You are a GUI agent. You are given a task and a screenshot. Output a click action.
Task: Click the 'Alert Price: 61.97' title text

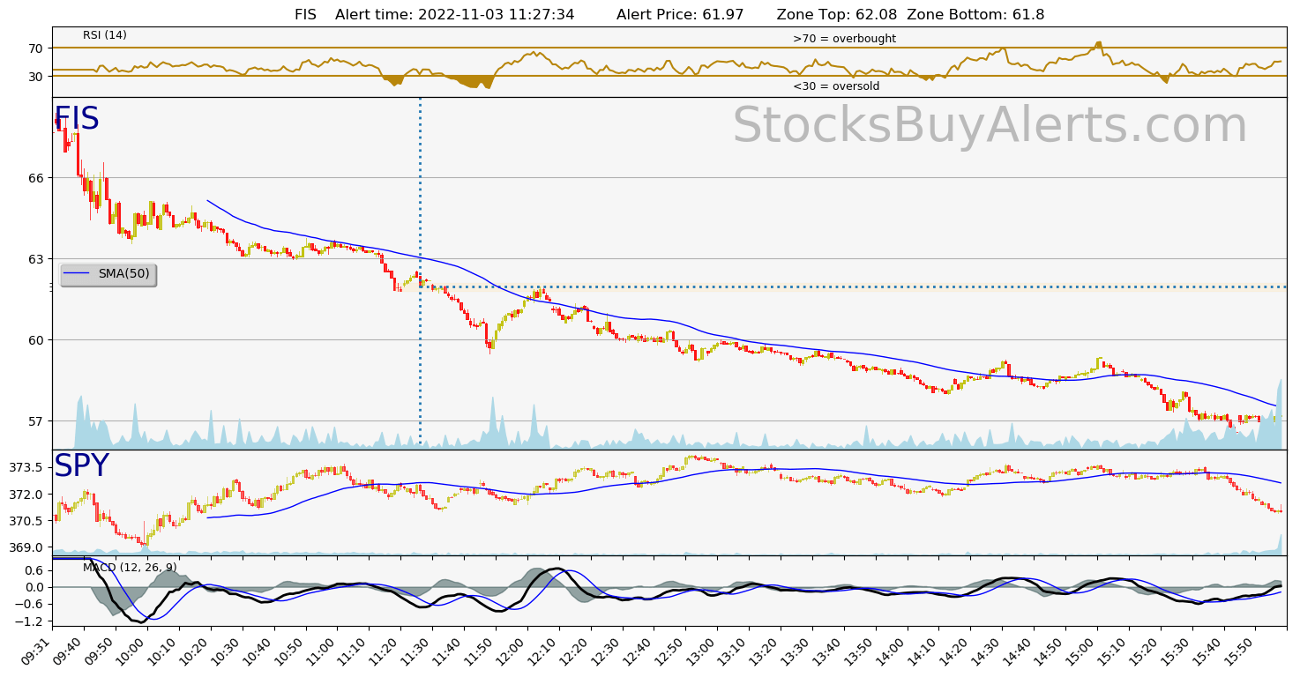coord(680,14)
